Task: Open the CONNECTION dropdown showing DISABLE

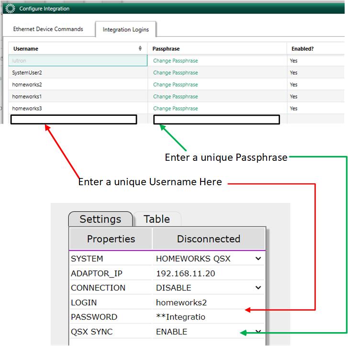Action: [x=209, y=288]
